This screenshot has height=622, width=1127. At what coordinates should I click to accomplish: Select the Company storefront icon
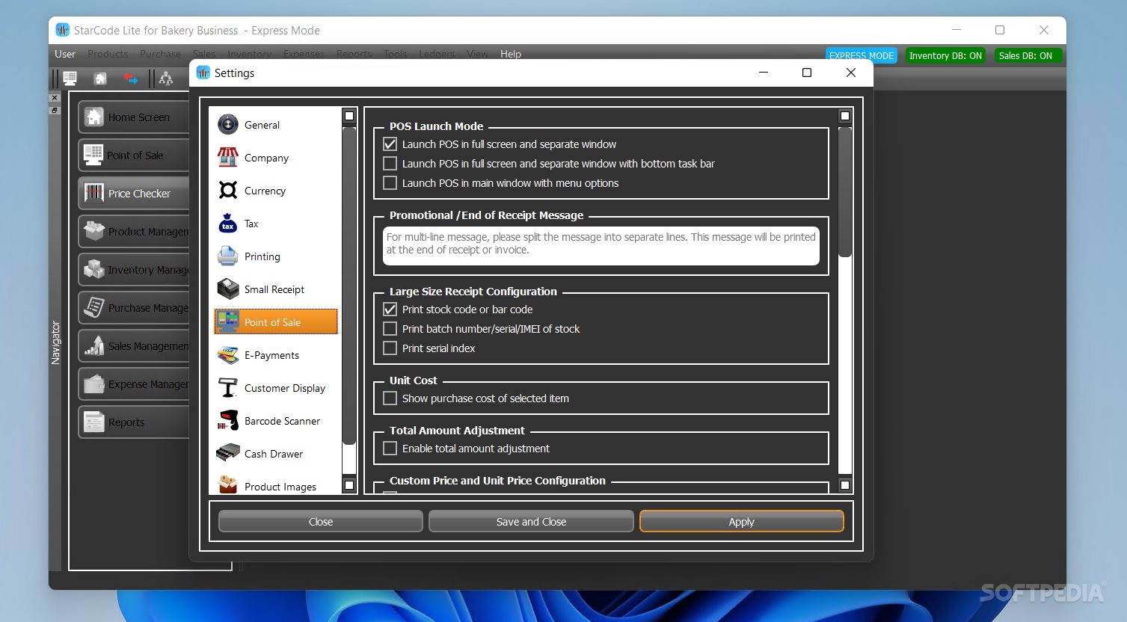(x=228, y=158)
